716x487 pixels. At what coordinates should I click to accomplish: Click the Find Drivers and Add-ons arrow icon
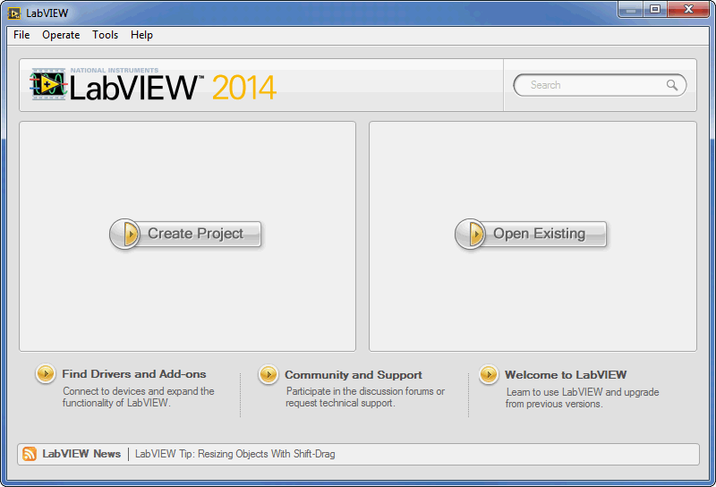click(46, 374)
